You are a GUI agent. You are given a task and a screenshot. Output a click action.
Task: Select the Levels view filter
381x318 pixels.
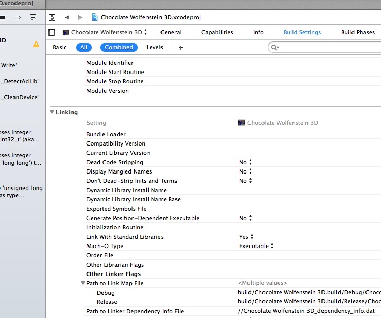[x=155, y=47]
